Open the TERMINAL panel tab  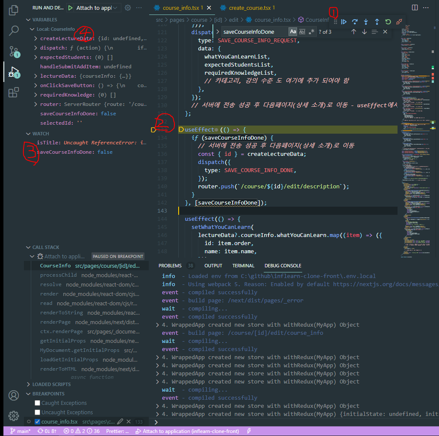pos(243,265)
